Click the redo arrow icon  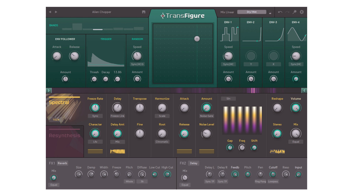287,12
